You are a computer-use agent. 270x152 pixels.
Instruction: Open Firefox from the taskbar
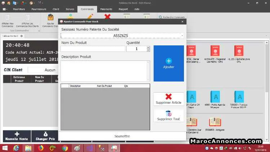(41, 148)
